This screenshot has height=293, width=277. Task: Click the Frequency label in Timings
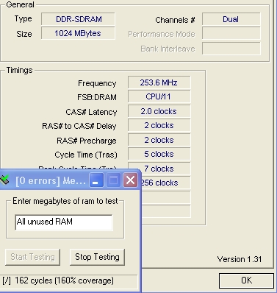tap(97, 83)
